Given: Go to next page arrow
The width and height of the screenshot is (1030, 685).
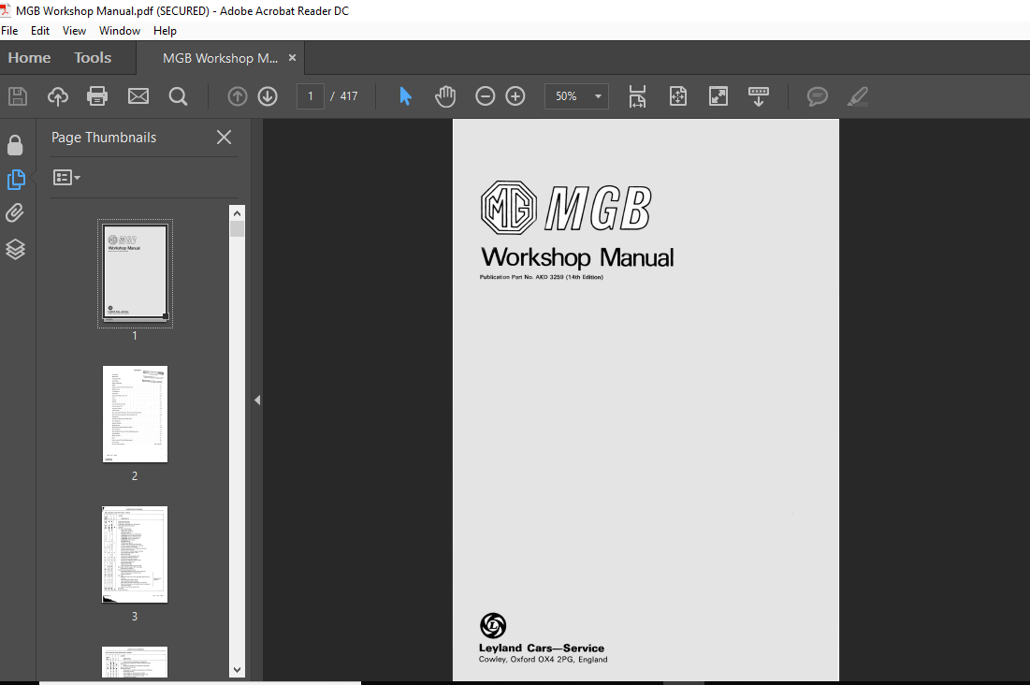Looking at the screenshot, I should point(268,96).
